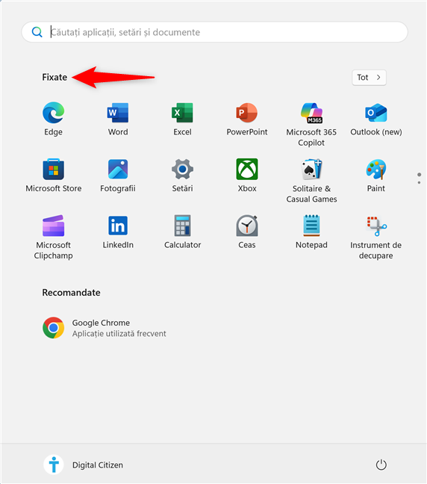This screenshot has height=484, width=427.
Task: Open Outlook (new) mail app
Action: coord(375,120)
